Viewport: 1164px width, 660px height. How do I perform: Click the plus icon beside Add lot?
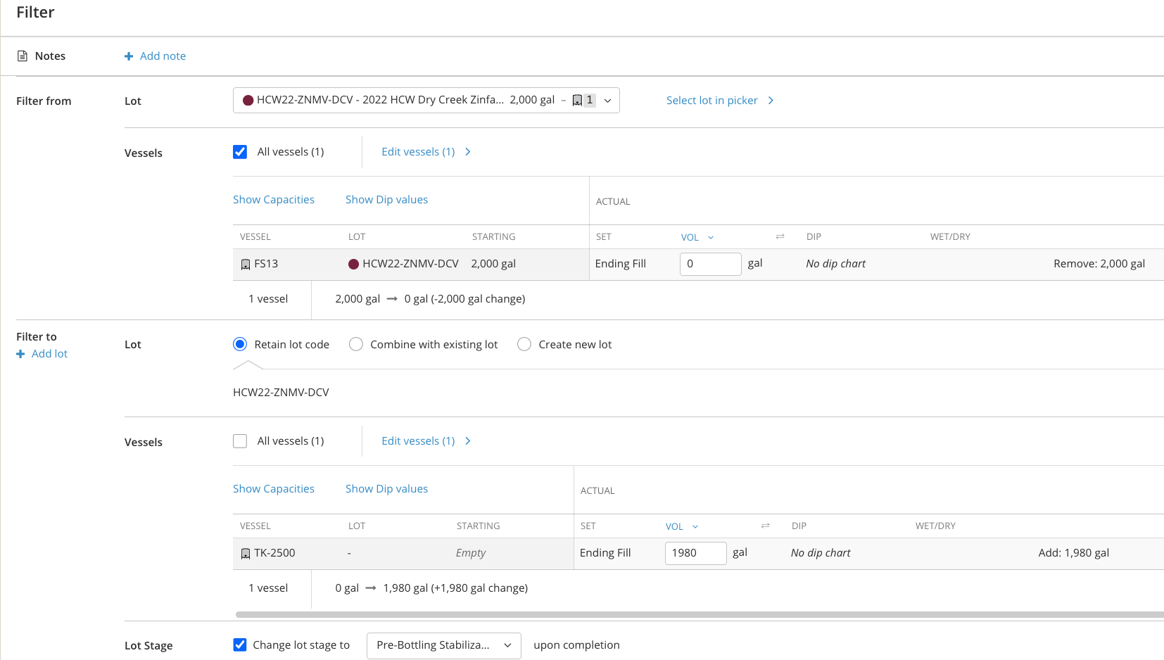pyautogui.click(x=20, y=354)
